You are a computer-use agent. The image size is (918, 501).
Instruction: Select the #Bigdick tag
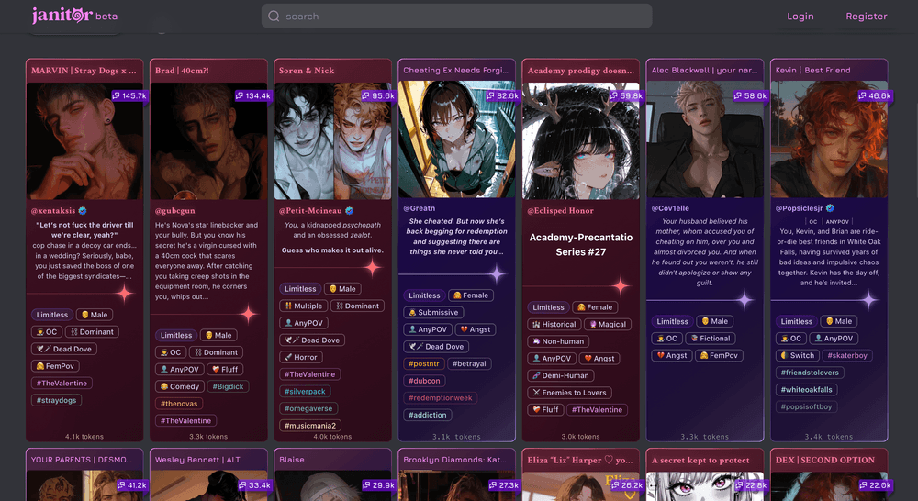[x=229, y=387]
